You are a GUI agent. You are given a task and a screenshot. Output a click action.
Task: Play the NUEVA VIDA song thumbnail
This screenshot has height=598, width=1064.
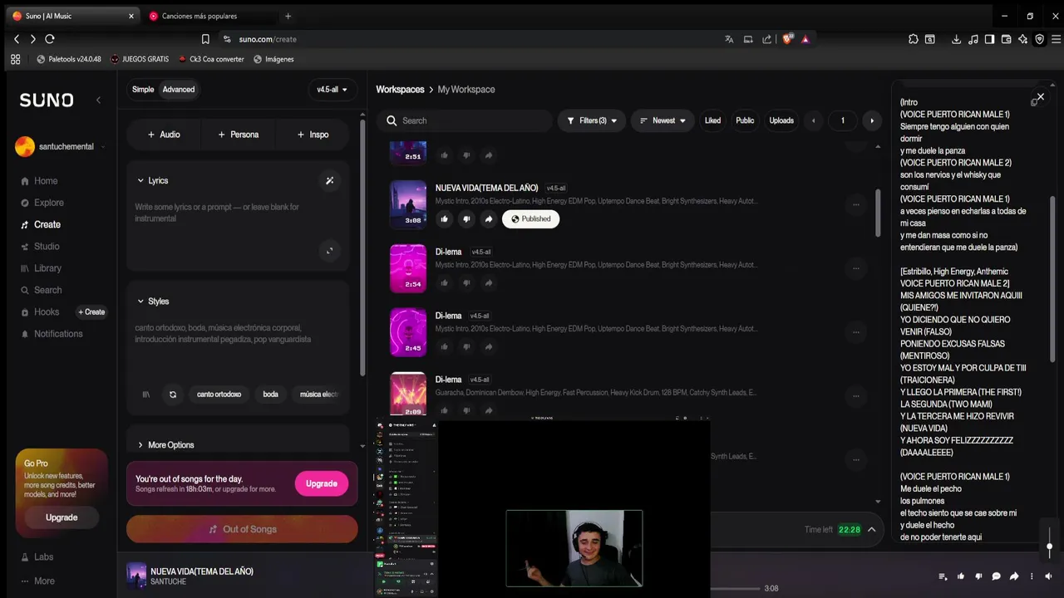coord(408,204)
